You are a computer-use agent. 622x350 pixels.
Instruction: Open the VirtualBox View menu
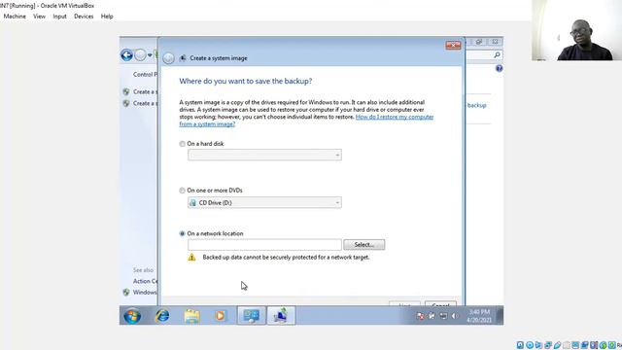click(x=39, y=17)
